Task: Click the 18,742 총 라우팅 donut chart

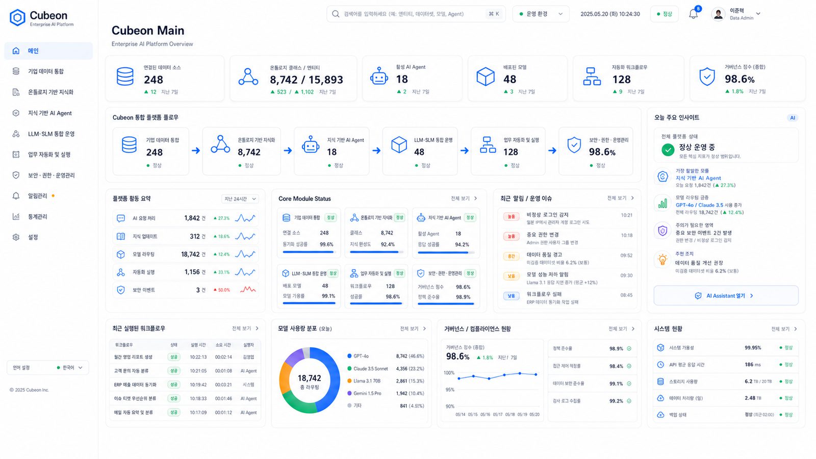Action: coord(310,380)
